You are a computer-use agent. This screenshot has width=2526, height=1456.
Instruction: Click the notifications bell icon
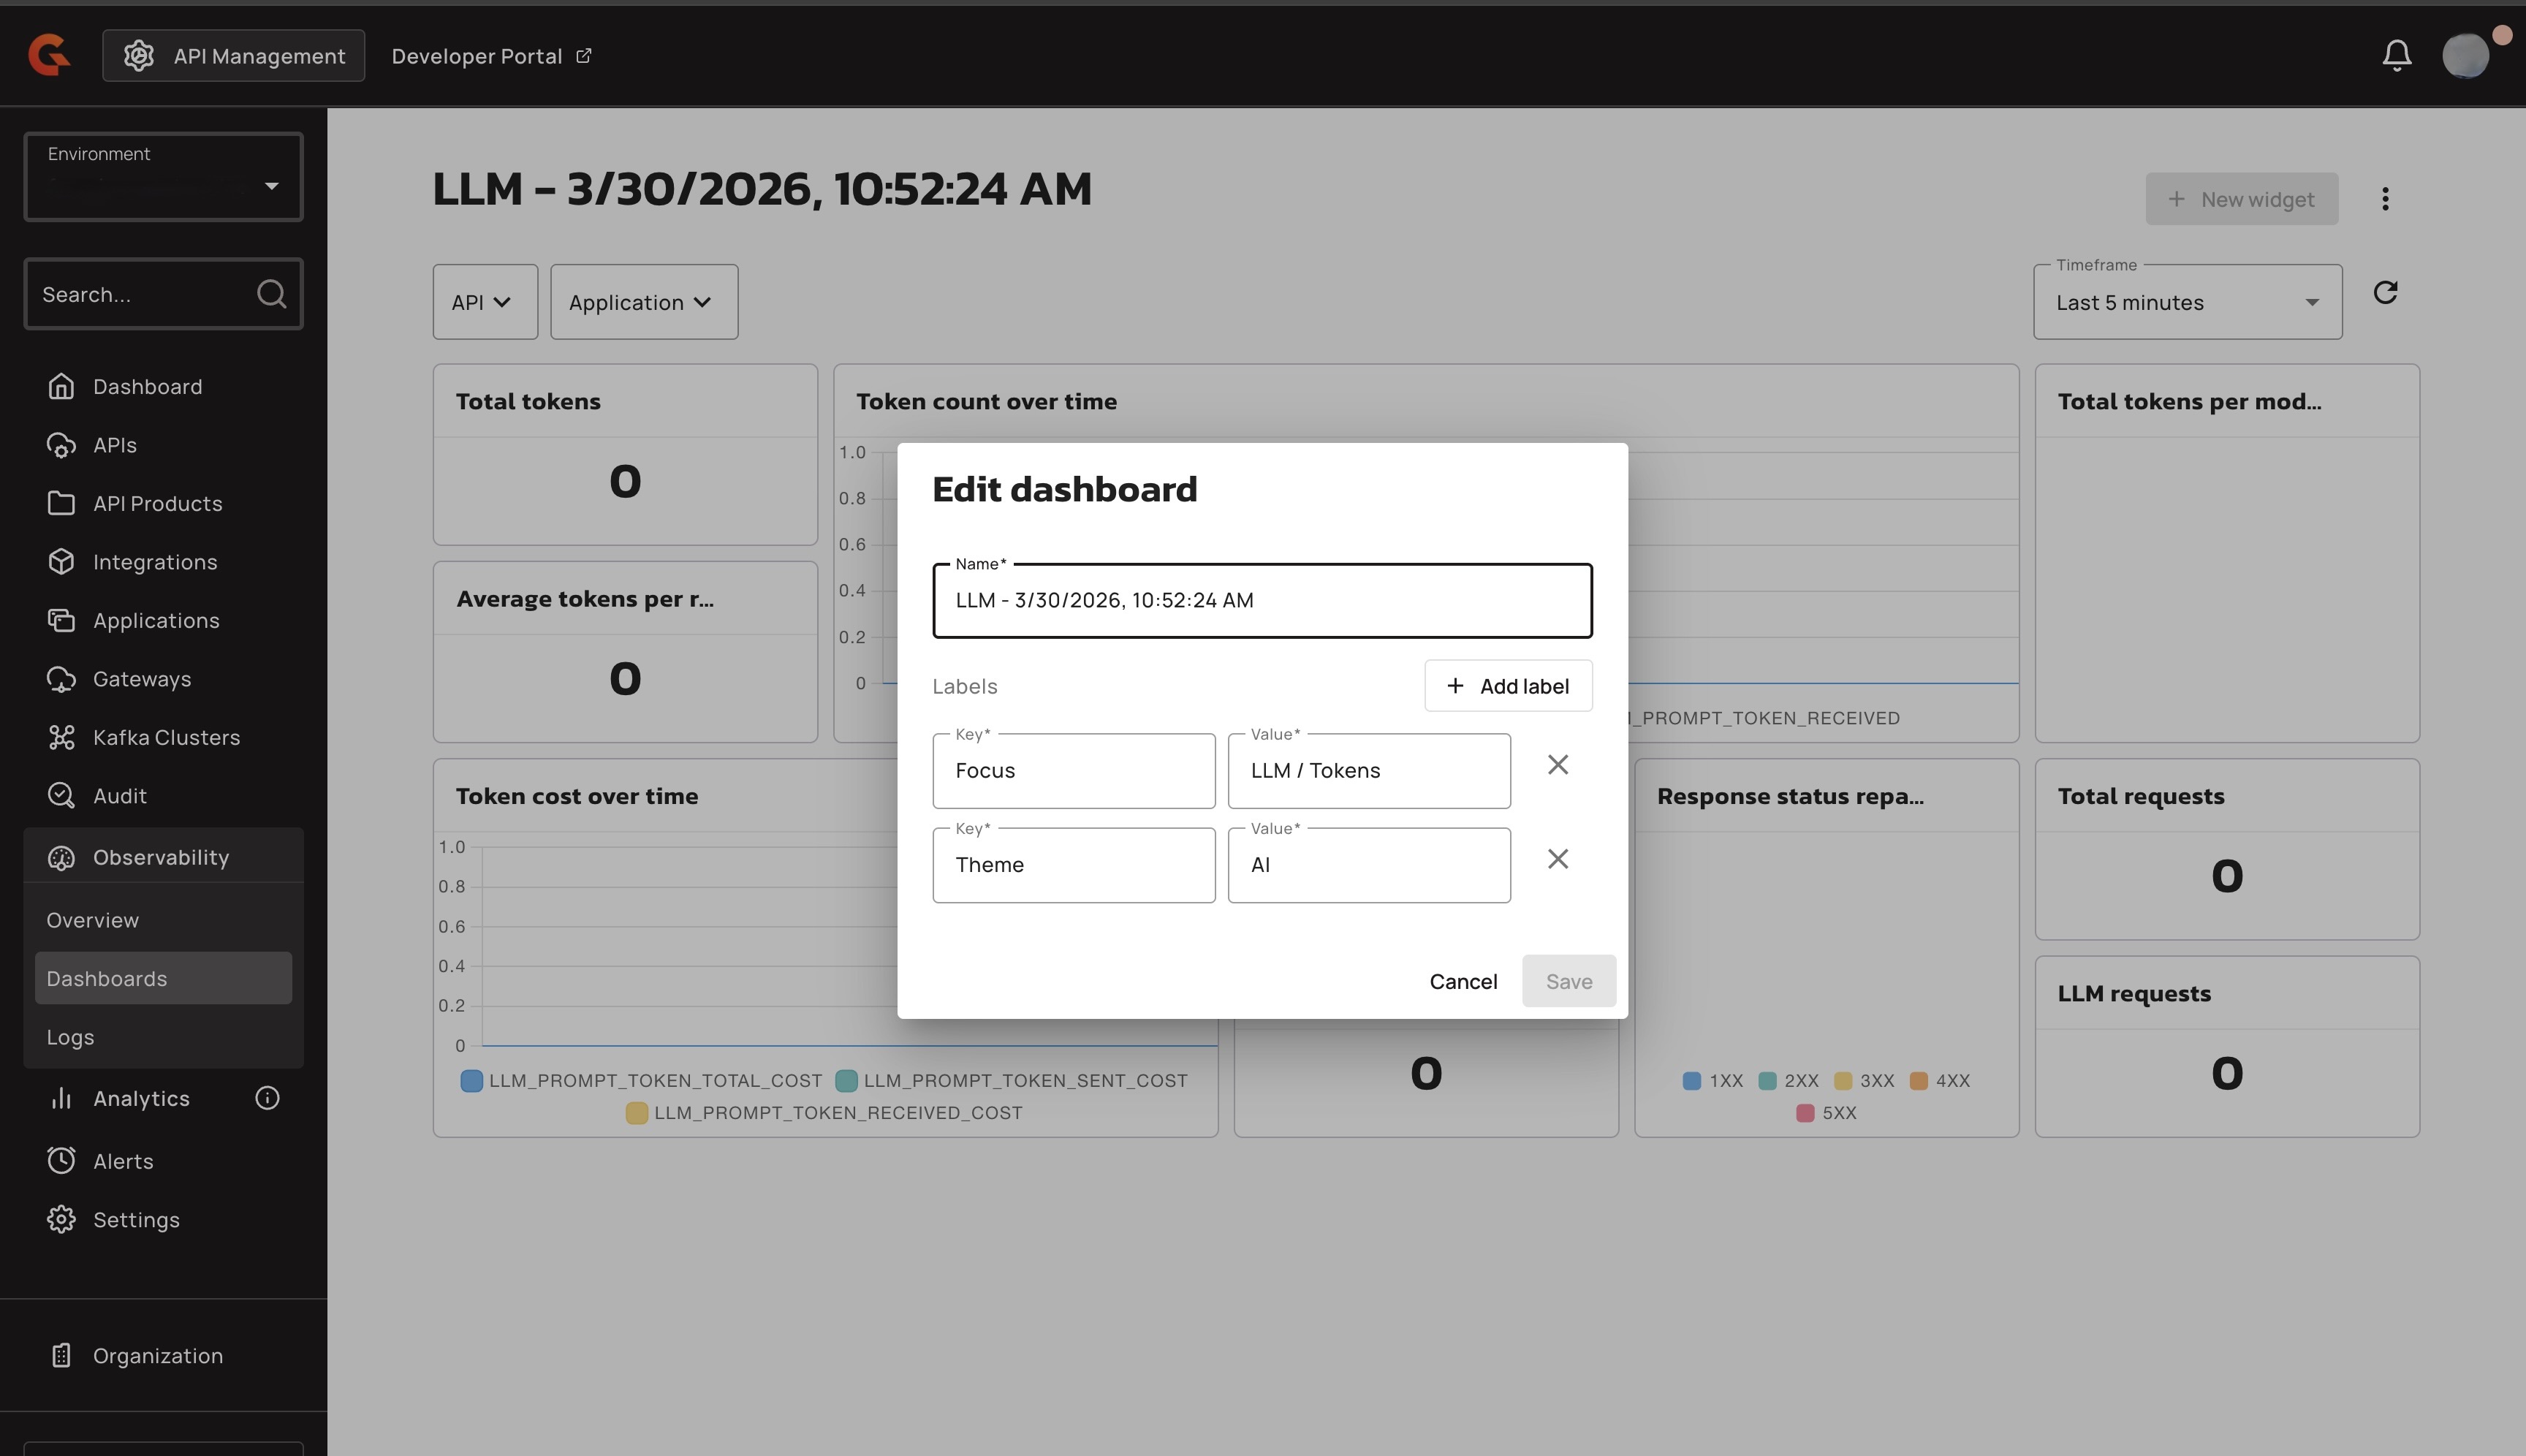pyautogui.click(x=2396, y=55)
